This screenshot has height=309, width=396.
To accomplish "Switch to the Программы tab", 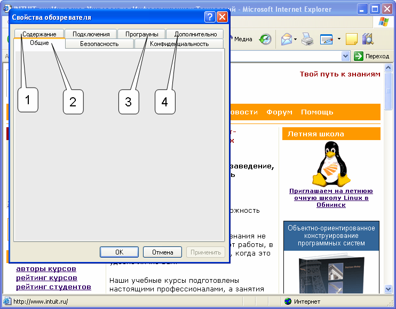I will (x=141, y=34).
